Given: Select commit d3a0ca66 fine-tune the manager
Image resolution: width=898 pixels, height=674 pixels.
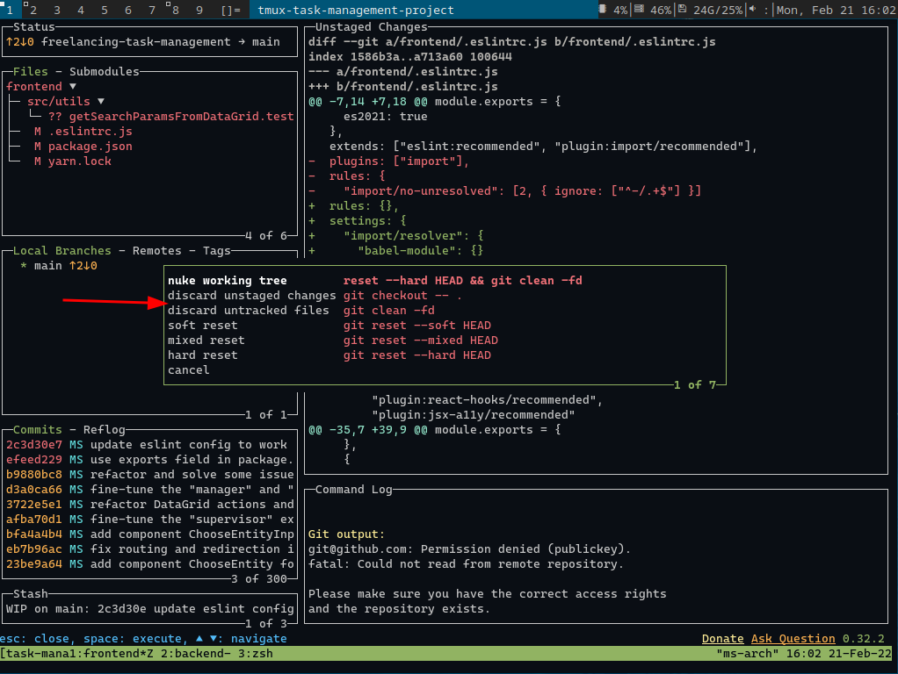Looking at the screenshot, I should 150,489.
